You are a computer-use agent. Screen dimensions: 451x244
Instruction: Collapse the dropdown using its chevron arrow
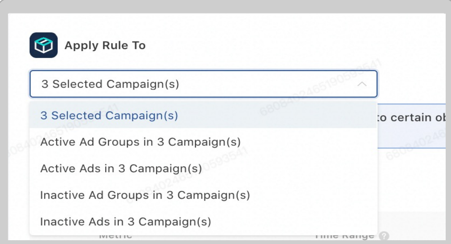362,84
